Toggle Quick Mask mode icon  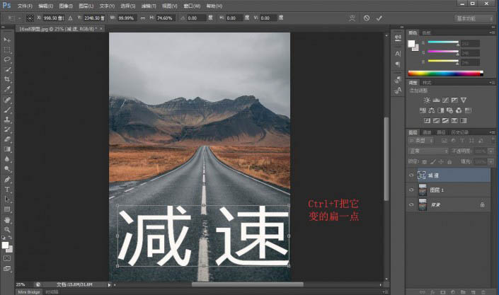point(7,258)
